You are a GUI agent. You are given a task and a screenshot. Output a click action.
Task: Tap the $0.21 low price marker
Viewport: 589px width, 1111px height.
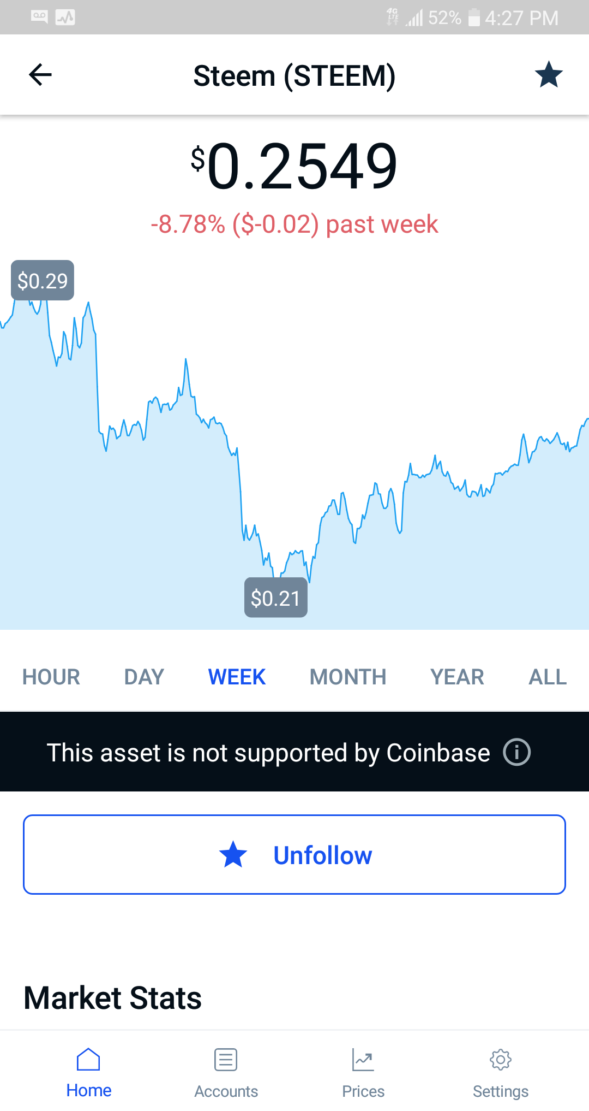click(x=275, y=598)
